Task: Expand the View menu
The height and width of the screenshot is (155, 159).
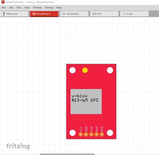Action: [x=27, y=7]
